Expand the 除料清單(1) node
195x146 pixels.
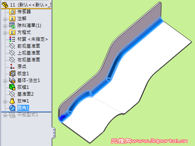(5, 26)
